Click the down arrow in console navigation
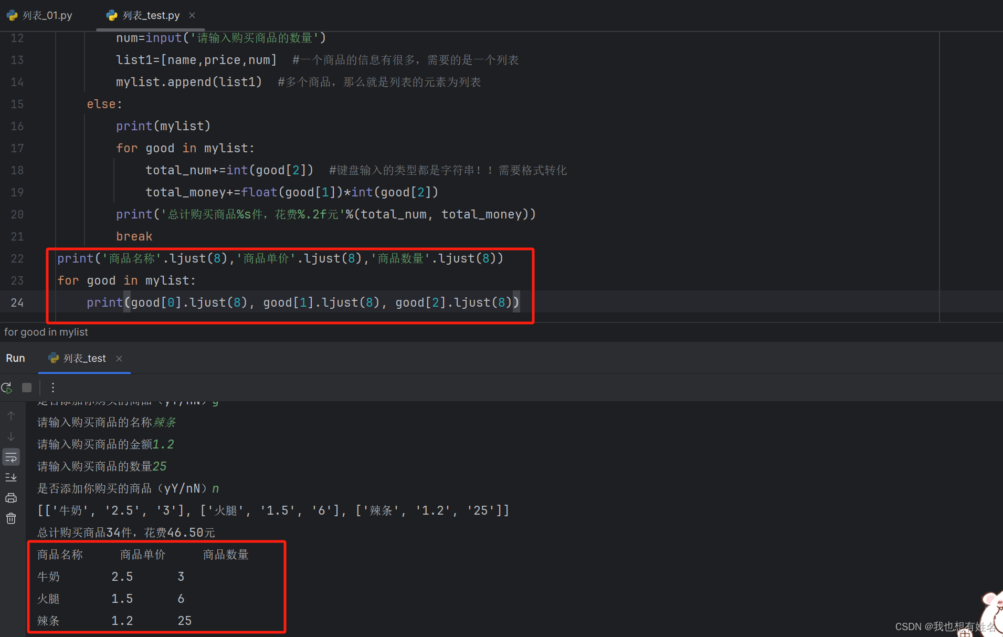The height and width of the screenshot is (637, 1003). click(11, 436)
